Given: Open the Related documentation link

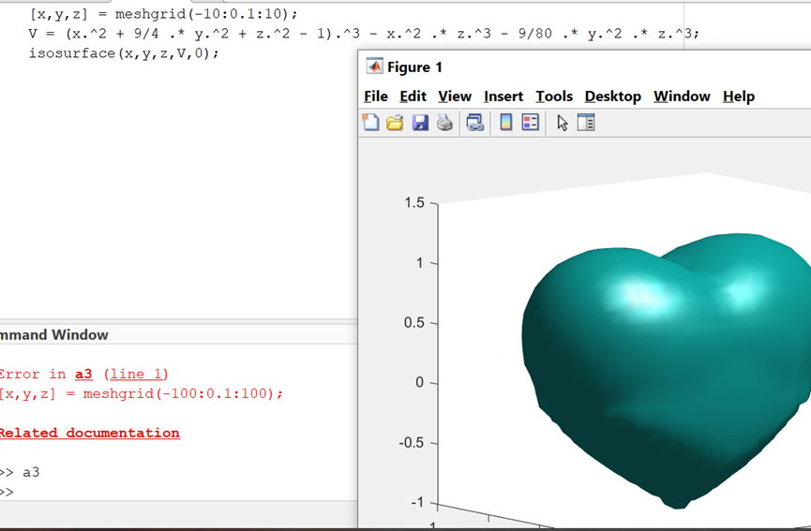Looking at the screenshot, I should click(89, 433).
